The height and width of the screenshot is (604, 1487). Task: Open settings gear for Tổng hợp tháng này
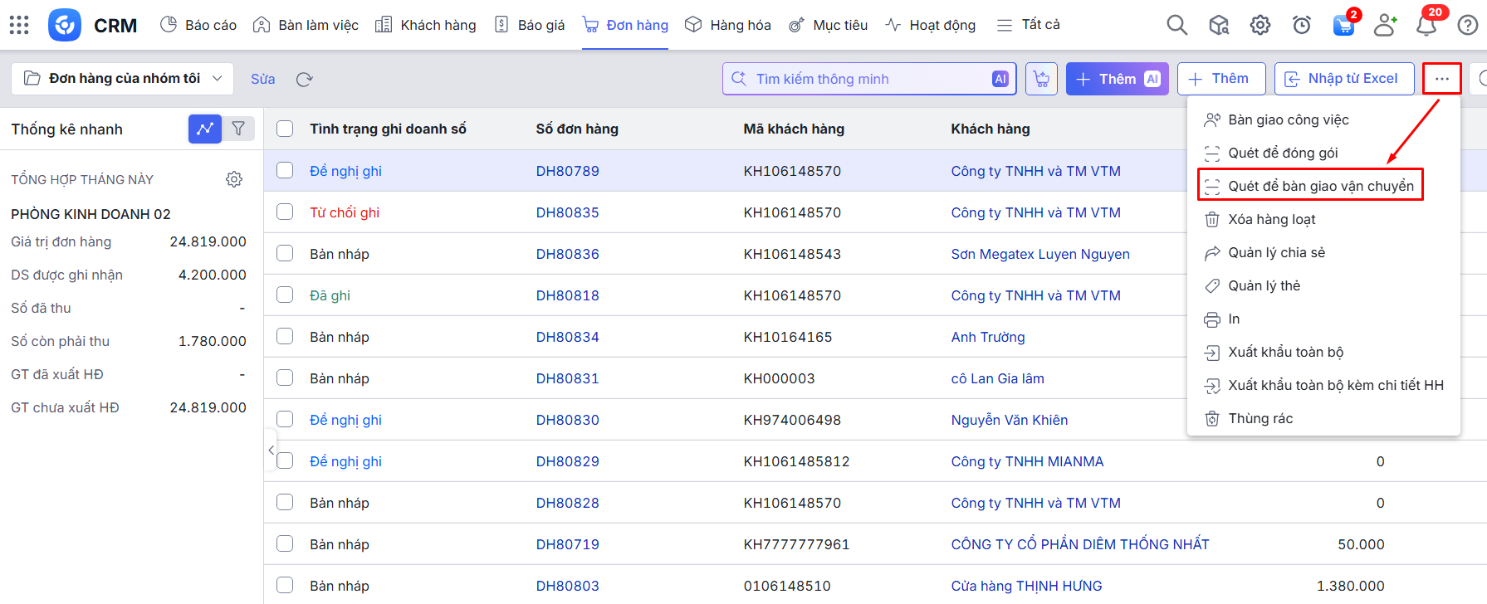tap(234, 179)
